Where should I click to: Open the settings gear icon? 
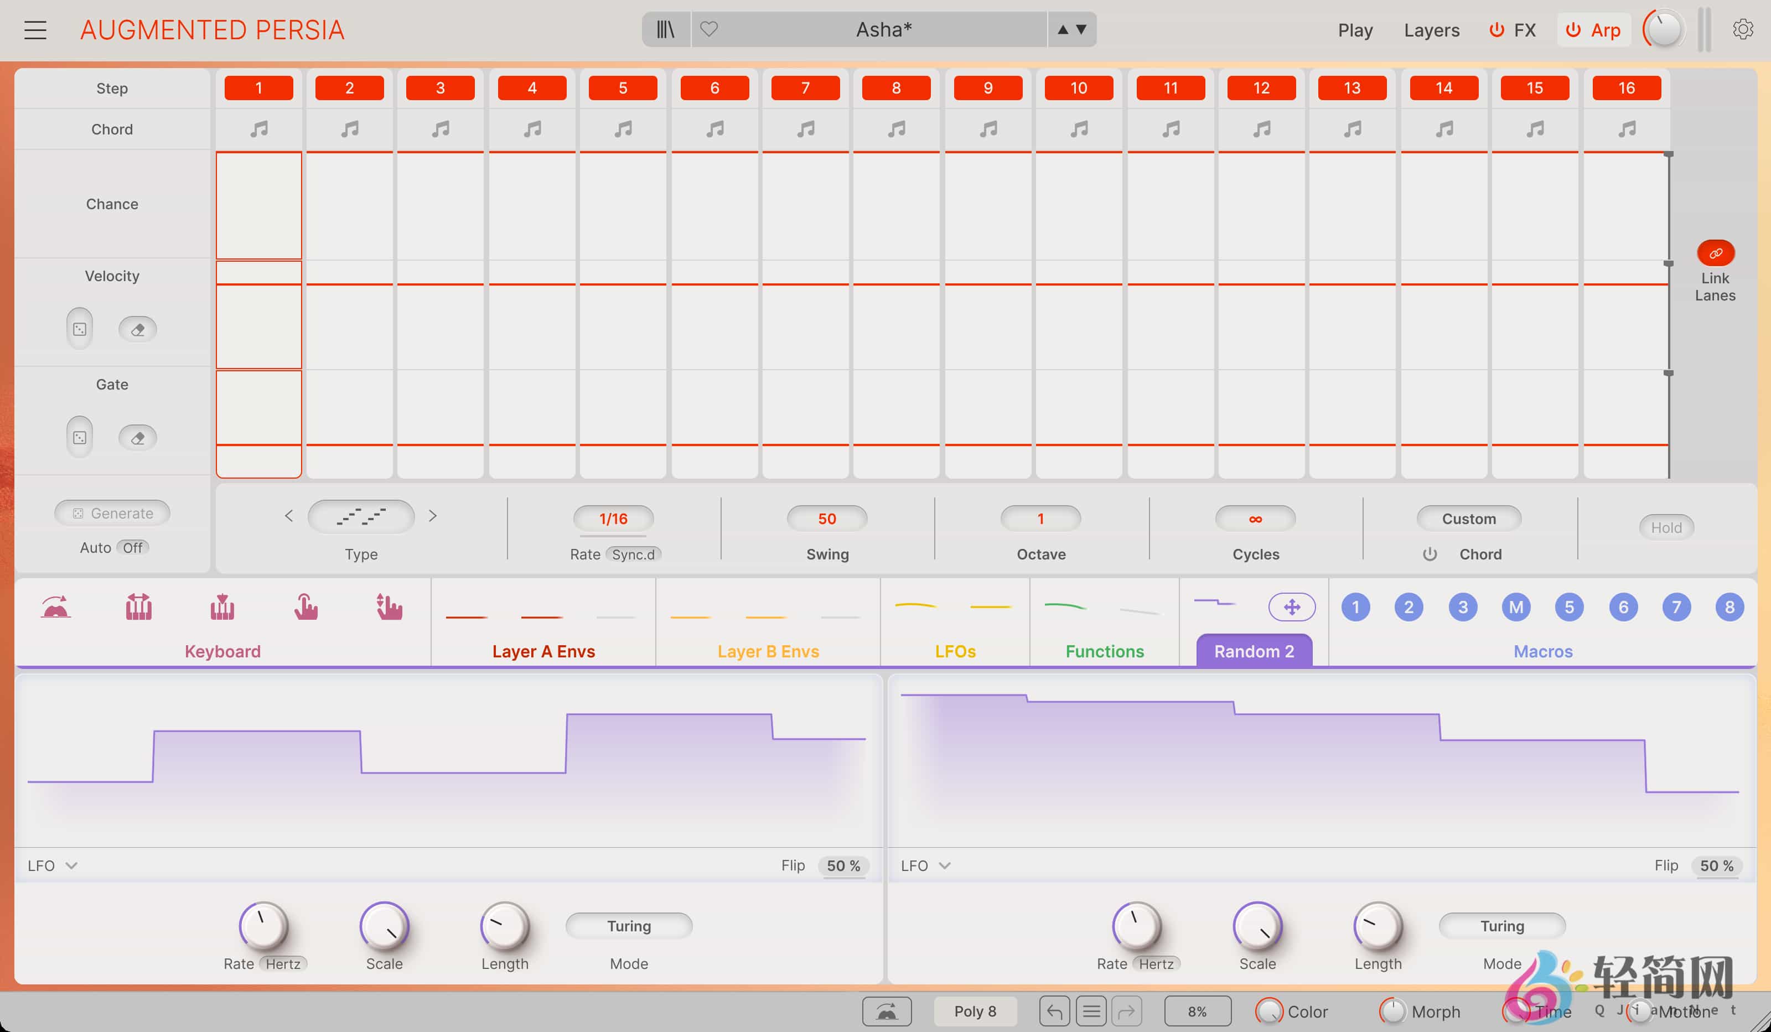click(x=1742, y=29)
